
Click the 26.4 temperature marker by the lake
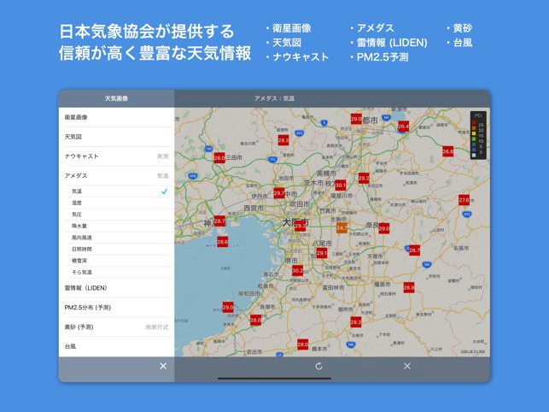403,127
